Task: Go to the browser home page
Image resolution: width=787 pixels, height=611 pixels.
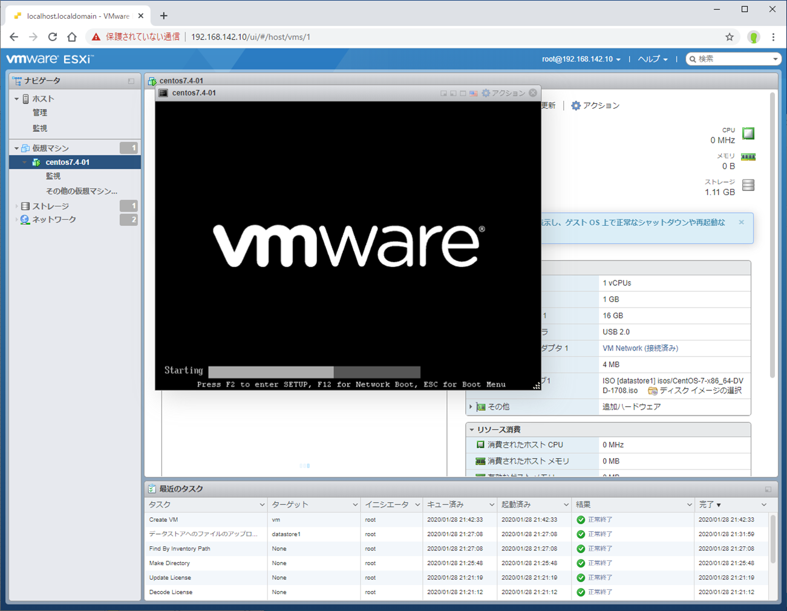Action: click(x=72, y=37)
